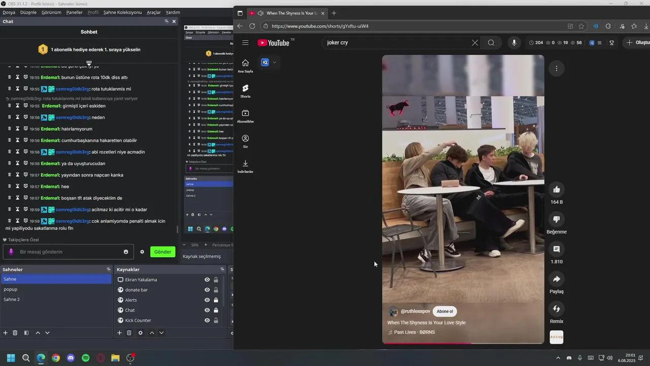Show hidden system tray icons chevron
Screen dimensions: 650x366
(x=558, y=358)
